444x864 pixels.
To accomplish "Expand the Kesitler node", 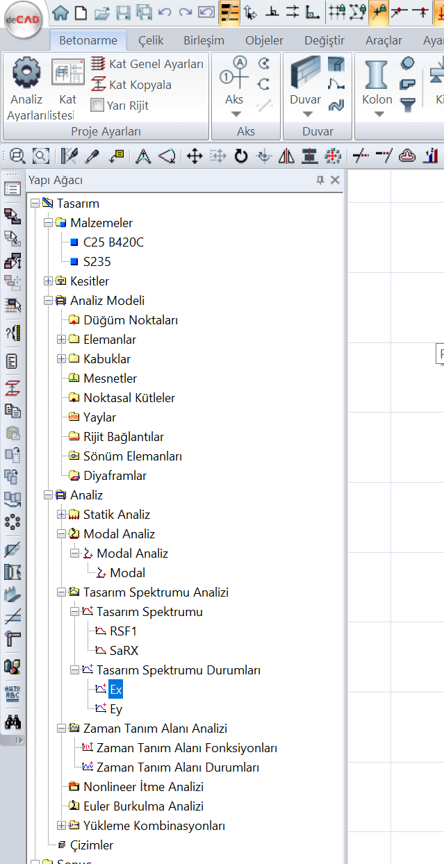I will pos(48,281).
